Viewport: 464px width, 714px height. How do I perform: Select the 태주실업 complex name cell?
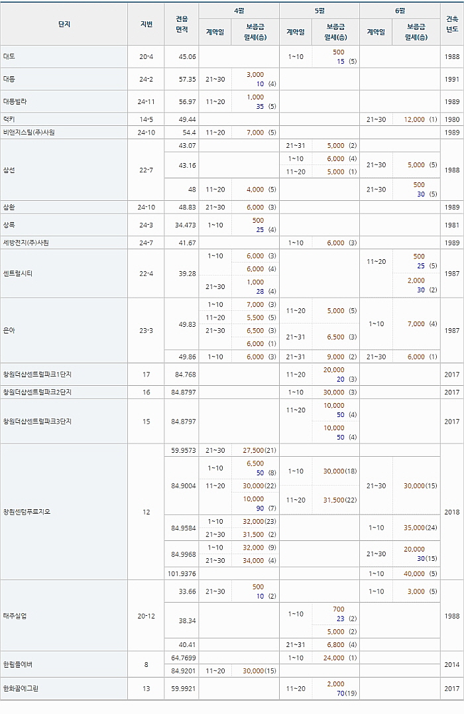(x=64, y=616)
